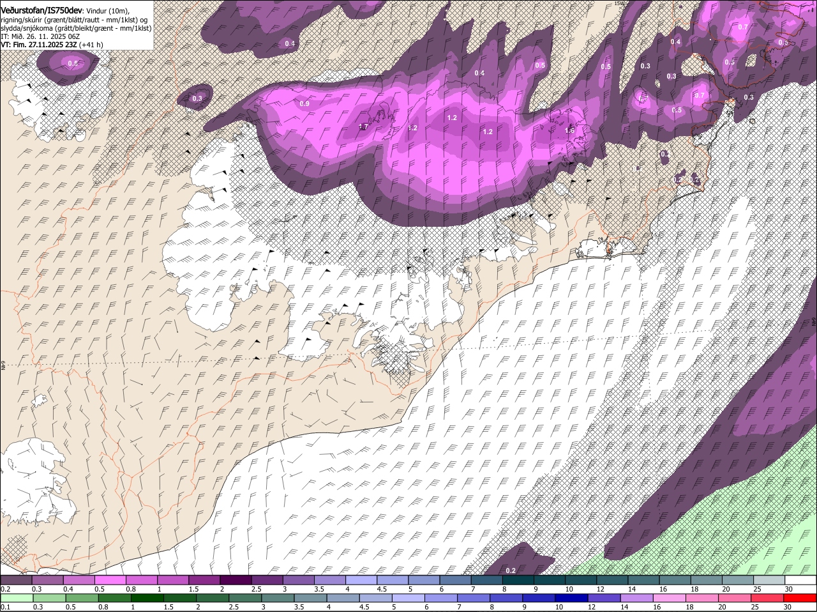The height and width of the screenshot is (612, 817).
Task: Click the white swatch after 30 on the purple scale
Action: tap(802, 580)
